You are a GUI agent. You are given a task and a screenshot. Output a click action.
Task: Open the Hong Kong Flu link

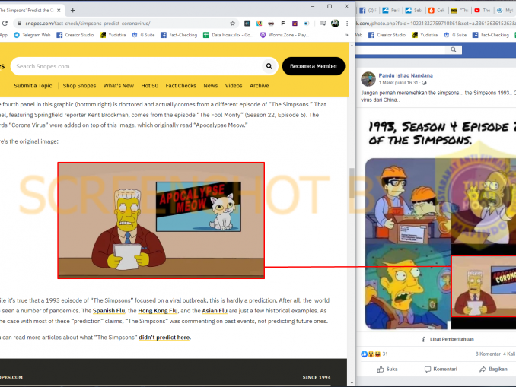pos(158,311)
